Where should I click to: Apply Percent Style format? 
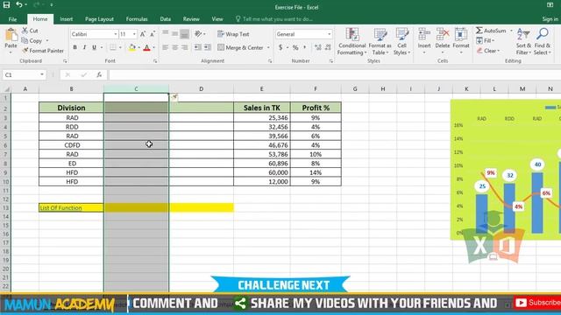[x=295, y=47]
